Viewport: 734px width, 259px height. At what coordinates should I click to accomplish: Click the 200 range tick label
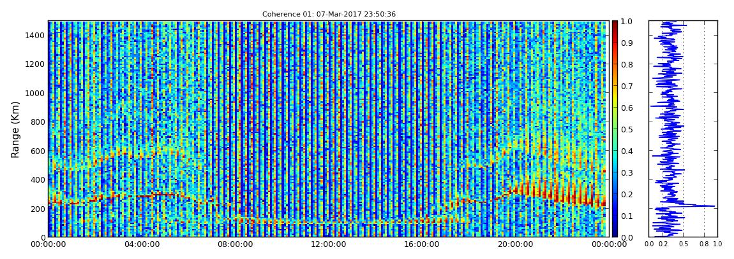38,209
